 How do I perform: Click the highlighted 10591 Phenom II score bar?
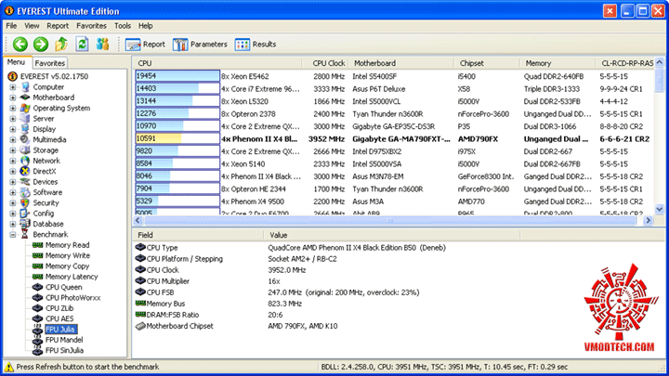177,138
